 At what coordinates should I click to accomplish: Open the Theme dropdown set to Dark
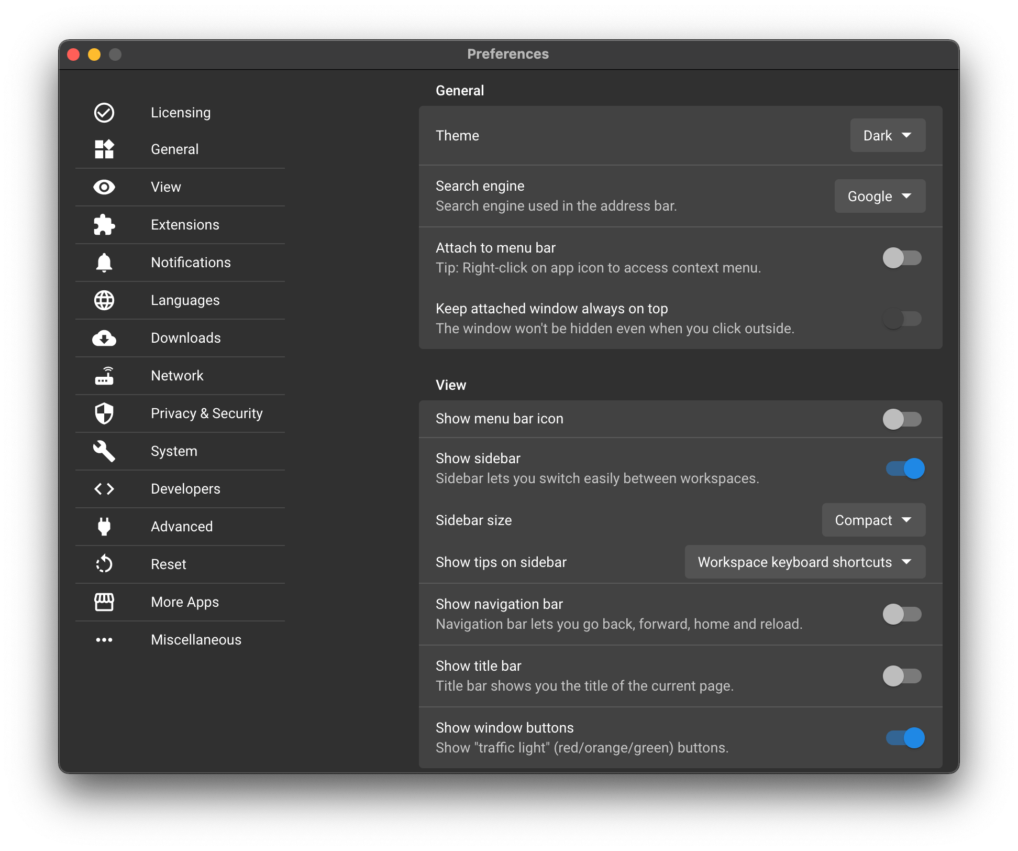[x=888, y=136]
